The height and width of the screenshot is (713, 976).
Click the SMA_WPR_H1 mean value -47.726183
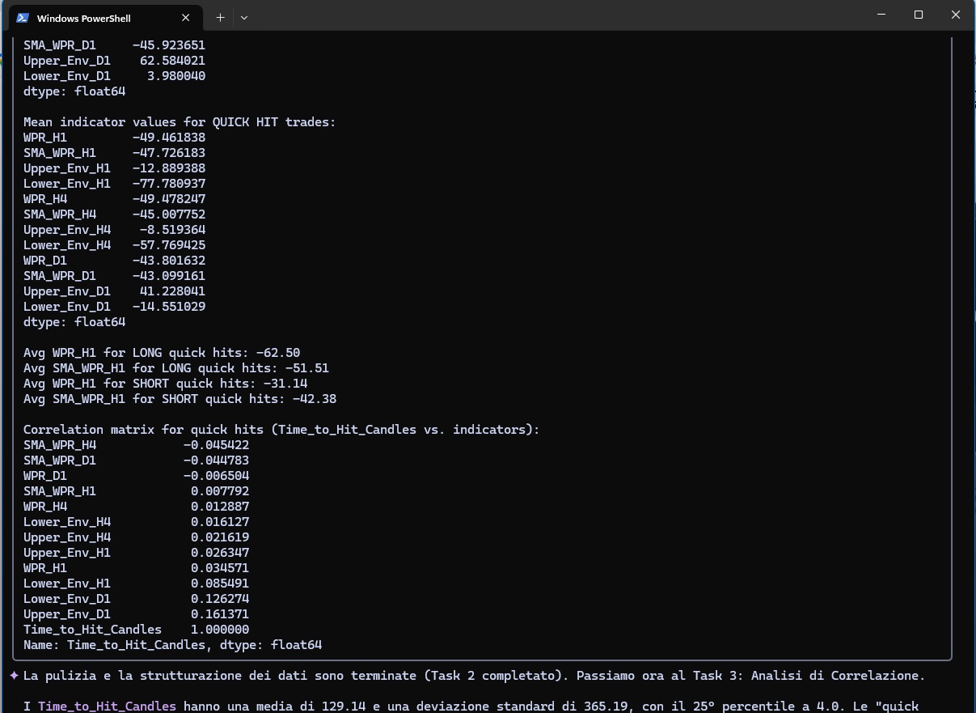169,153
